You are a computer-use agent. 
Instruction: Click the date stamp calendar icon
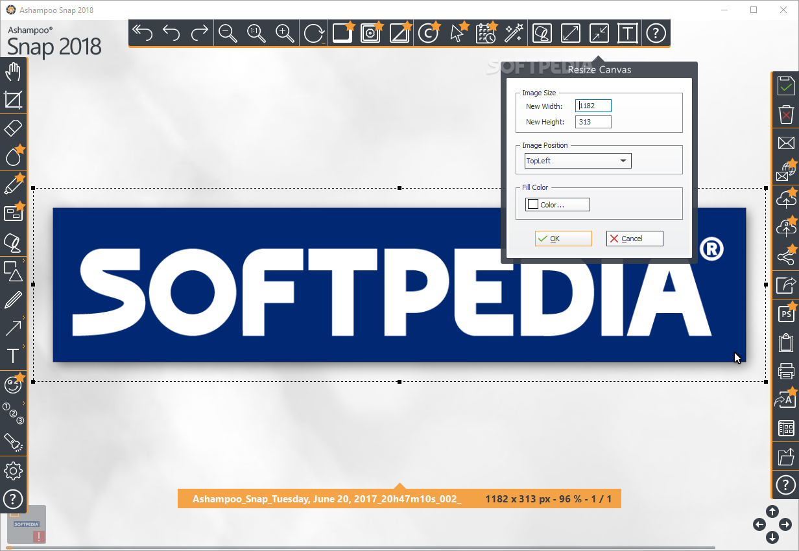click(486, 32)
